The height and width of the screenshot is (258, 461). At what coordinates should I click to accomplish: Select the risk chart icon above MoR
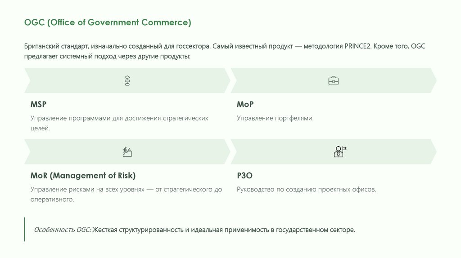(127, 151)
